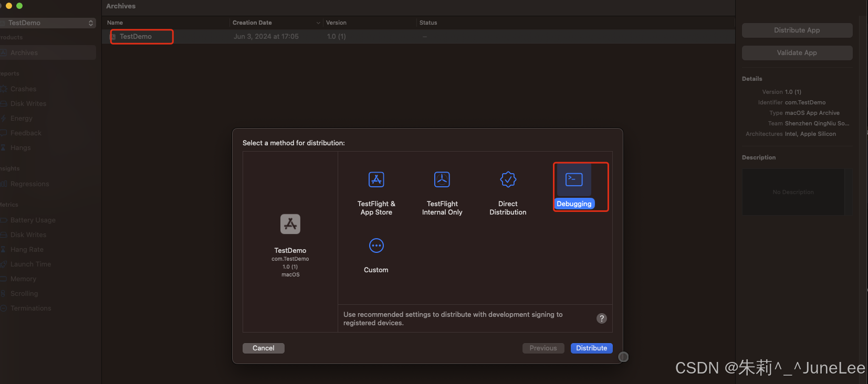Open help question mark in dialog
Image resolution: width=868 pixels, height=384 pixels.
click(602, 318)
